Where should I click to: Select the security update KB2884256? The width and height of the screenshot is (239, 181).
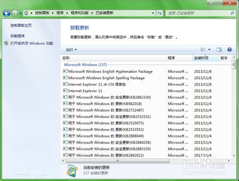pos(109,143)
